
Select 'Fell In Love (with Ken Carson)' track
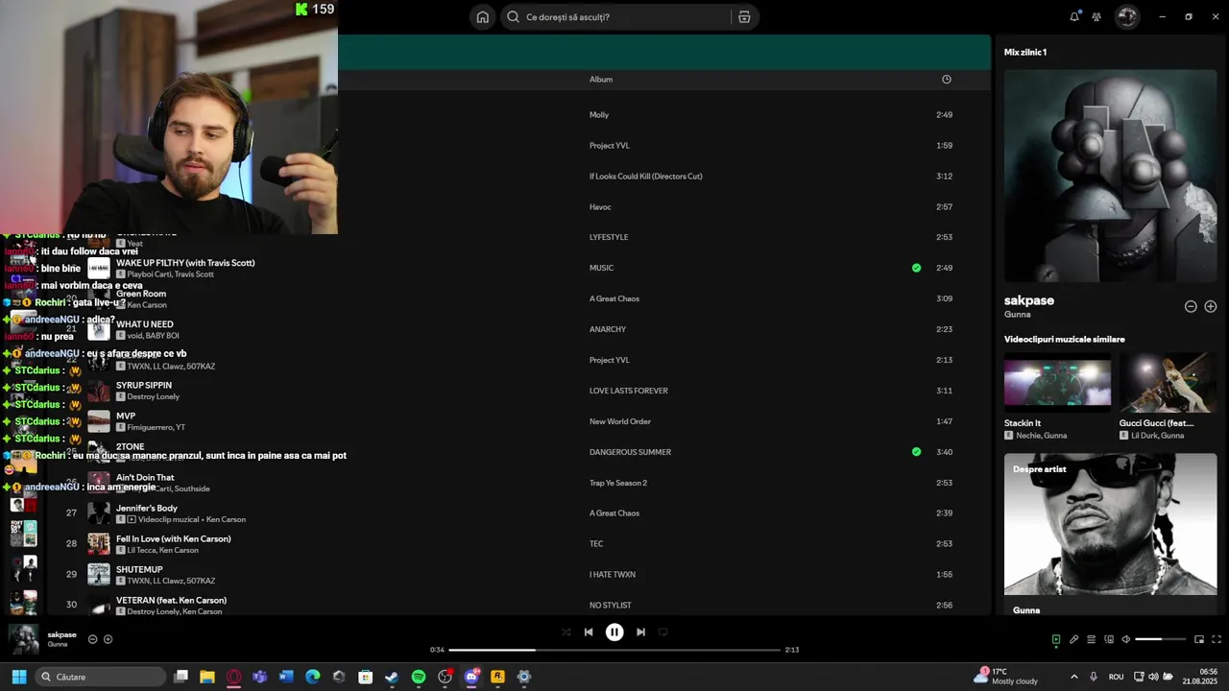(x=518, y=544)
